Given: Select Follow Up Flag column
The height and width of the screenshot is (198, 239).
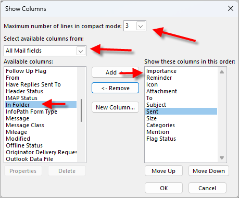Looking at the screenshot, I should (41, 71).
